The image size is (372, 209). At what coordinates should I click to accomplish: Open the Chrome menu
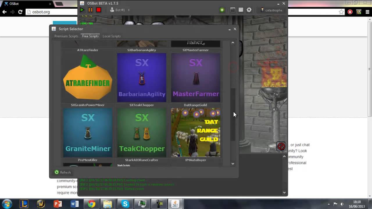pyautogui.click(x=367, y=12)
